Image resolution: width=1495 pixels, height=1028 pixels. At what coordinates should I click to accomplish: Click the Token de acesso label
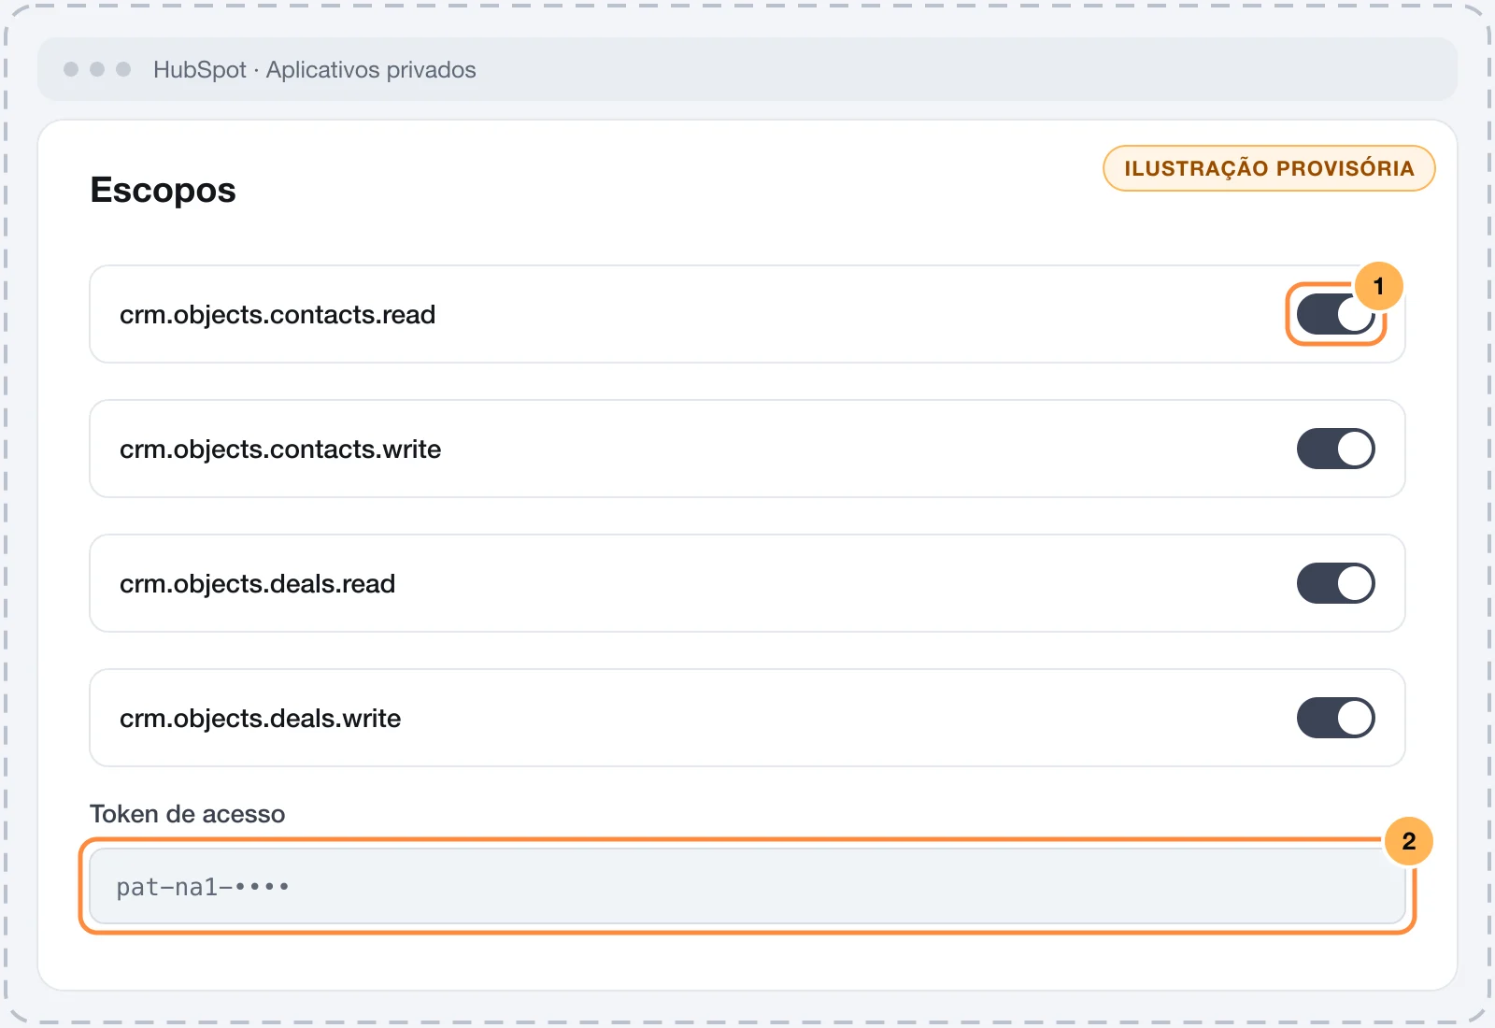click(187, 814)
